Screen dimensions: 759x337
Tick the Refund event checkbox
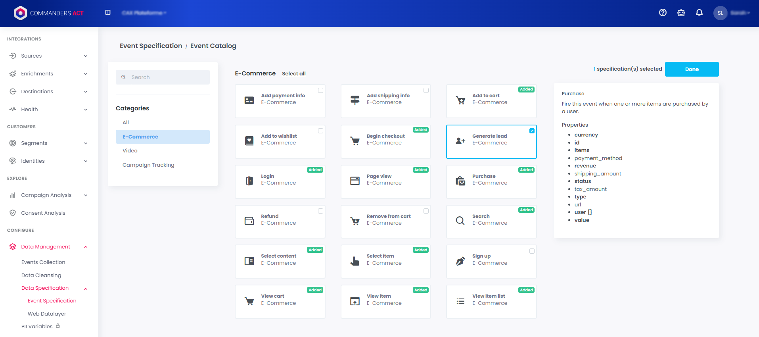(x=320, y=211)
